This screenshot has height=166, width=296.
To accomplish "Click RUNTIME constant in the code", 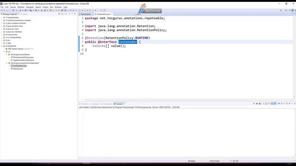I will click(x=142, y=38).
